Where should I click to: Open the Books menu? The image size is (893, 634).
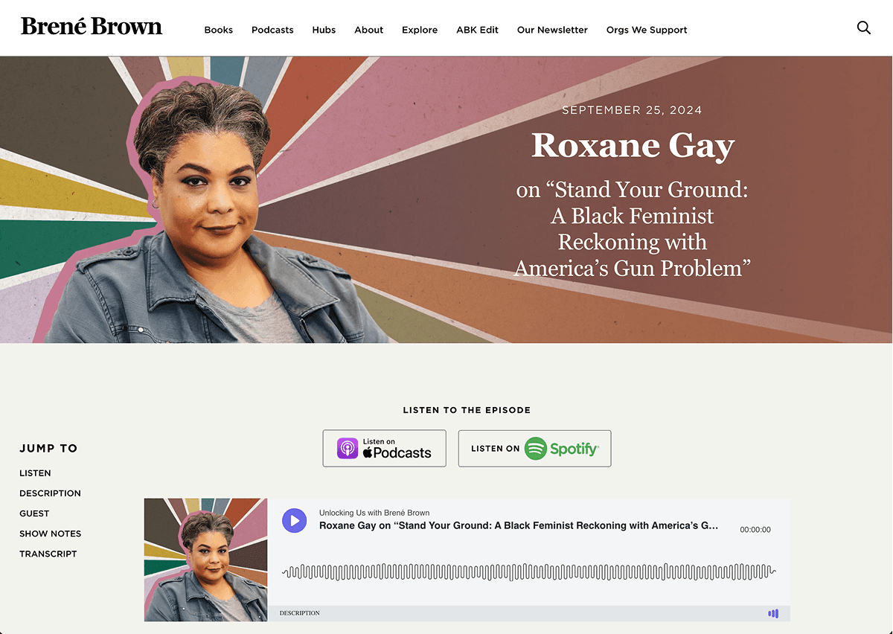point(219,31)
